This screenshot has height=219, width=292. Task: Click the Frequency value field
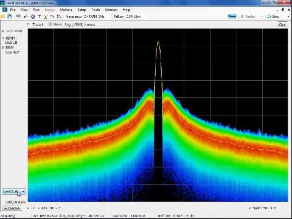(94, 16)
